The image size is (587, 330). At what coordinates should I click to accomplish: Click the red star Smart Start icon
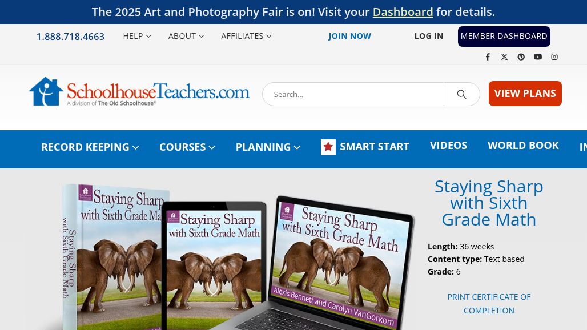pyautogui.click(x=328, y=147)
